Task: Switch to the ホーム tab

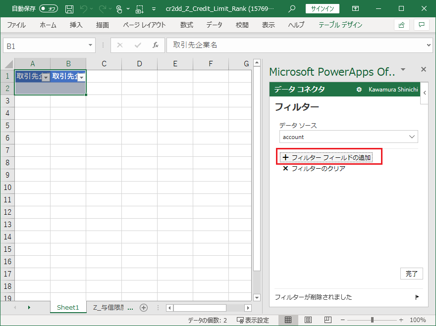Action: tap(48, 25)
